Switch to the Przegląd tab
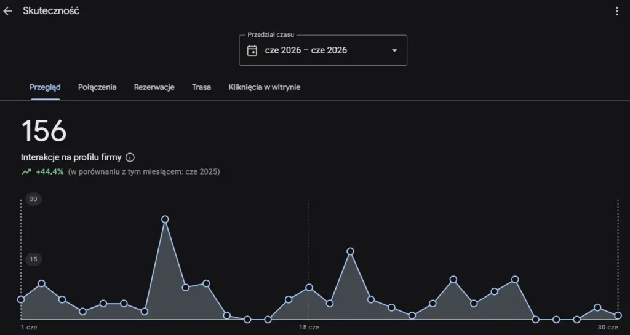Viewport: 630px width, 335px height. [x=45, y=87]
